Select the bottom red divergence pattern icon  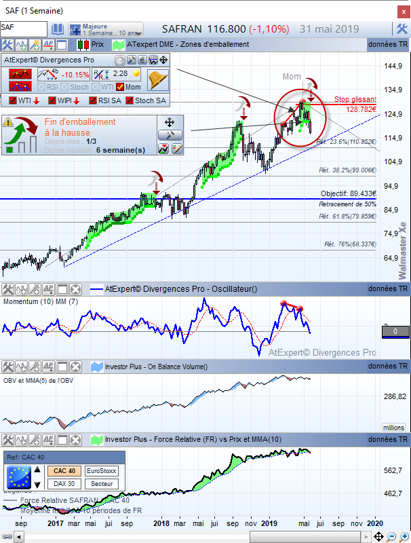click(20, 86)
